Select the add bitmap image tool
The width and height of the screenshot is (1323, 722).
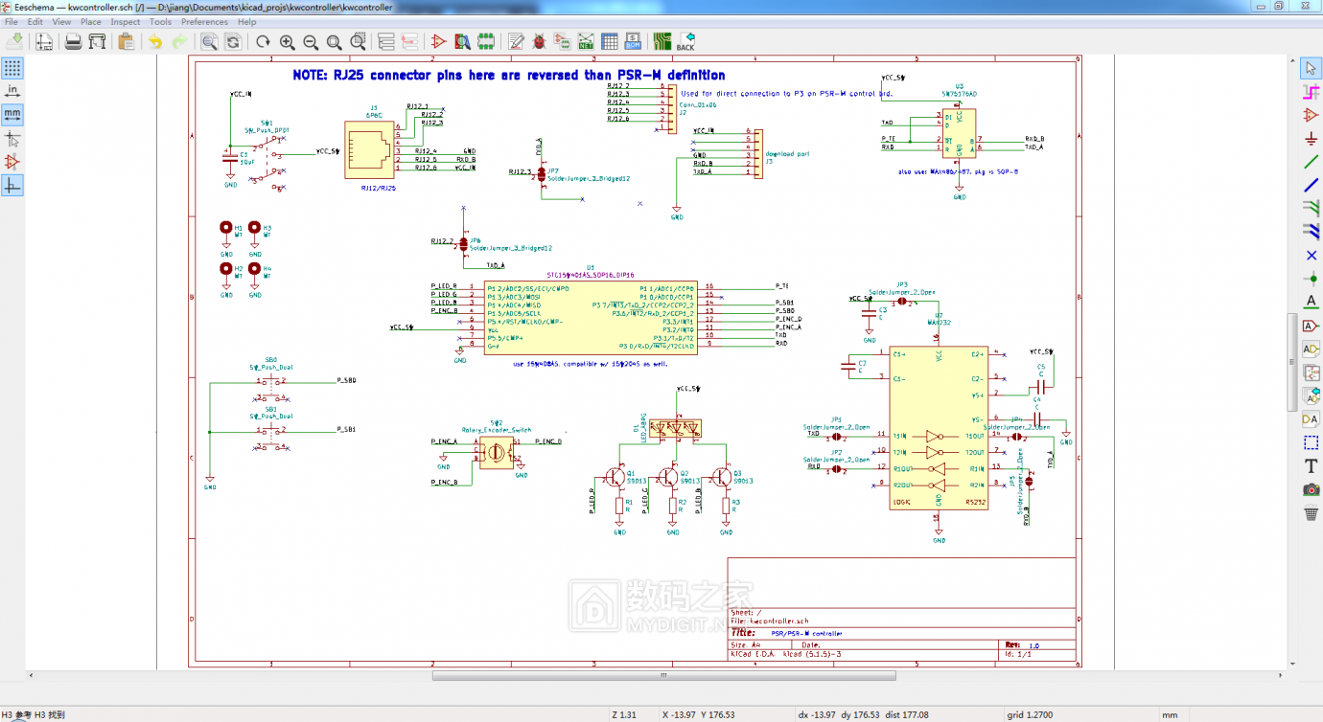click(x=1311, y=490)
